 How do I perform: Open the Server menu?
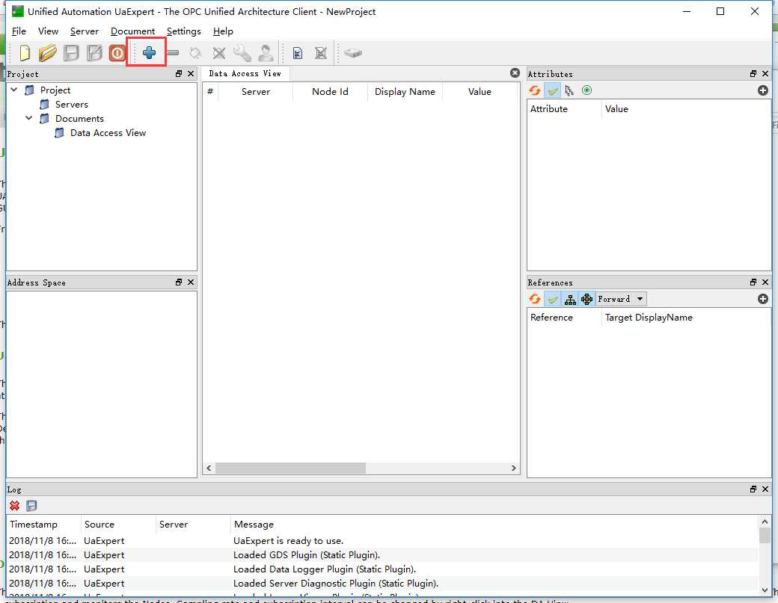(85, 31)
